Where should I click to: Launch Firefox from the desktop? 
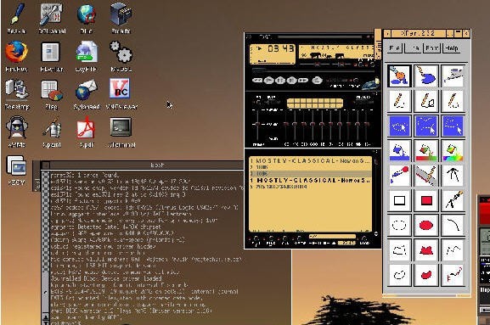coord(16,56)
